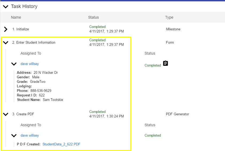Click the PDF Generator type label
This screenshot has height=151, width=225.
177,114
